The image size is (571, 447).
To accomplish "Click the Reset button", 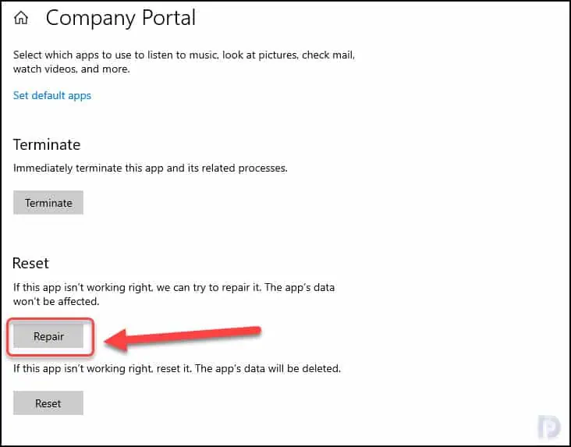I will (x=48, y=403).
